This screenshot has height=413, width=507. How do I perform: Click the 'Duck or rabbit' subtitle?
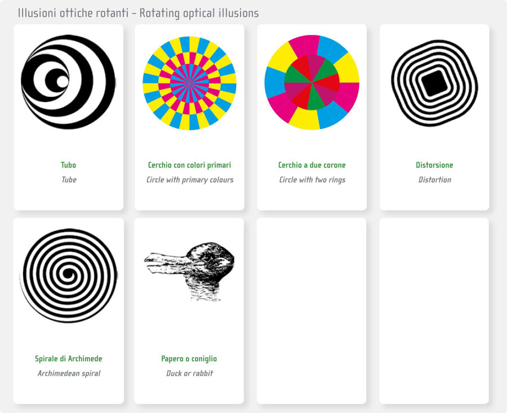189,373
